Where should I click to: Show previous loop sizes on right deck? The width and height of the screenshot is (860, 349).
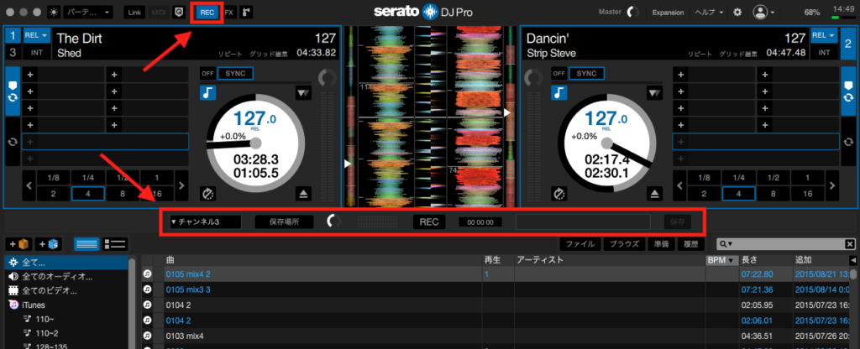(x=679, y=186)
